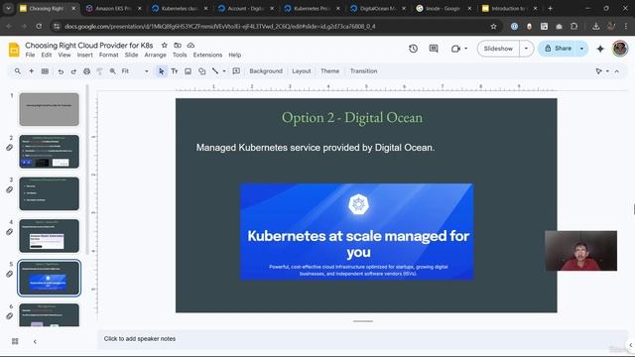This screenshot has width=635, height=357.
Task: Open the move to folder icon
Action: point(178,45)
